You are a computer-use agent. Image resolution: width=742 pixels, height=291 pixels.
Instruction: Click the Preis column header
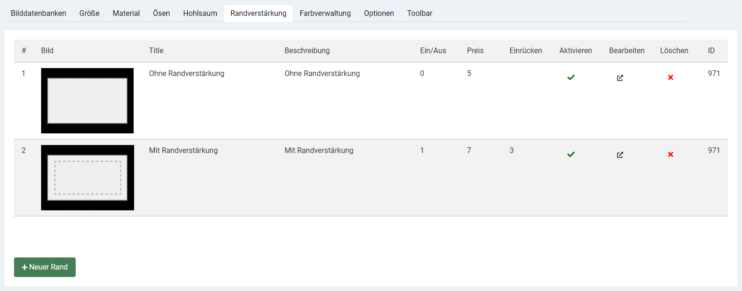(x=475, y=50)
